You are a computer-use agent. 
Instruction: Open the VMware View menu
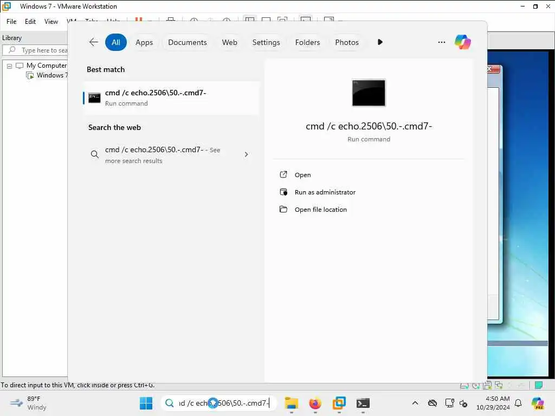[x=51, y=22]
